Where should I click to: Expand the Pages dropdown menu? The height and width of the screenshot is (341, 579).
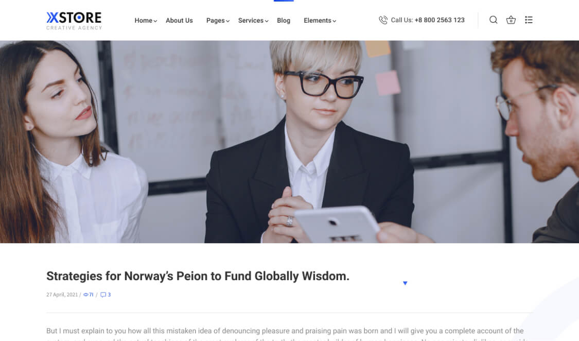pyautogui.click(x=218, y=21)
